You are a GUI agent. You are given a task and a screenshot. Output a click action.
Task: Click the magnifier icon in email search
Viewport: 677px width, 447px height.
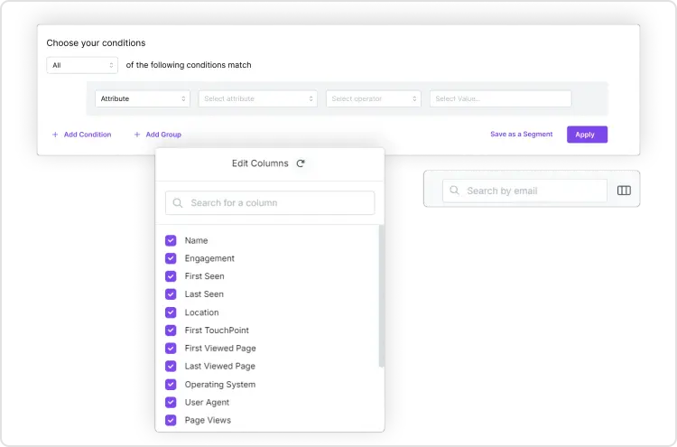coord(454,190)
